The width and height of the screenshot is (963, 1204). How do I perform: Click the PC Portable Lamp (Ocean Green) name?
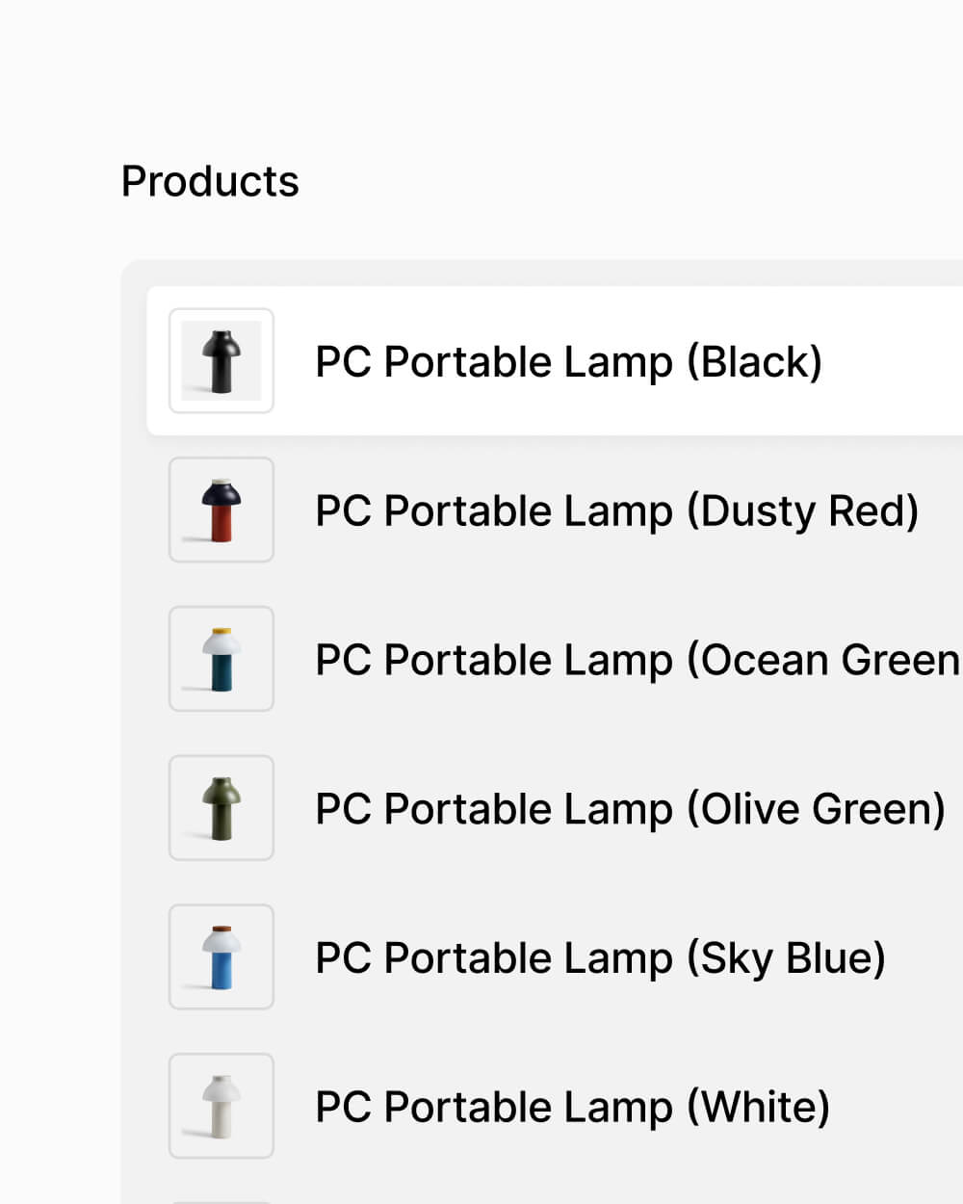click(638, 661)
